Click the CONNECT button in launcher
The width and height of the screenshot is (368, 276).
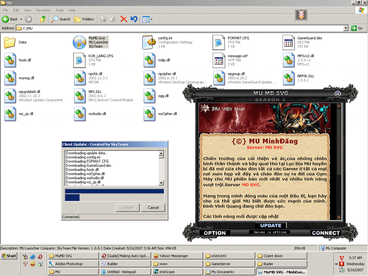(x=326, y=233)
